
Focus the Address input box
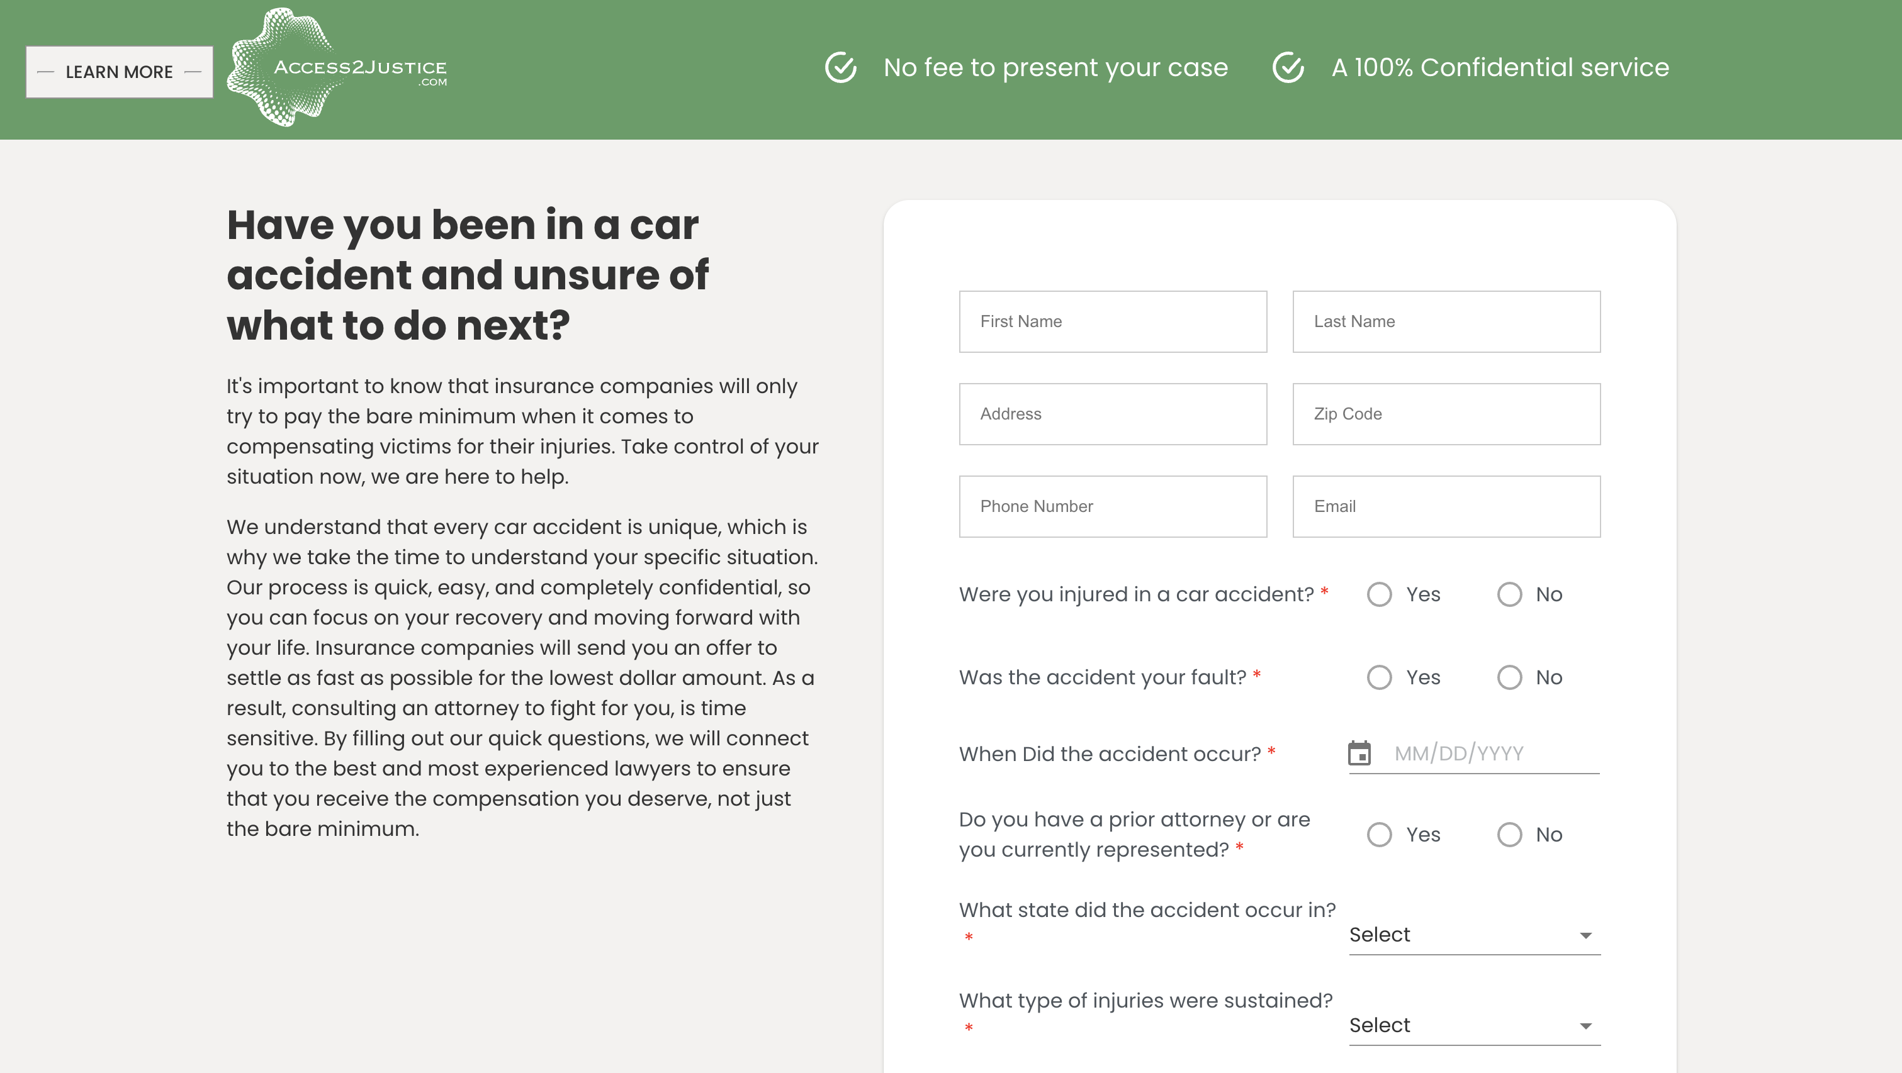pos(1113,414)
